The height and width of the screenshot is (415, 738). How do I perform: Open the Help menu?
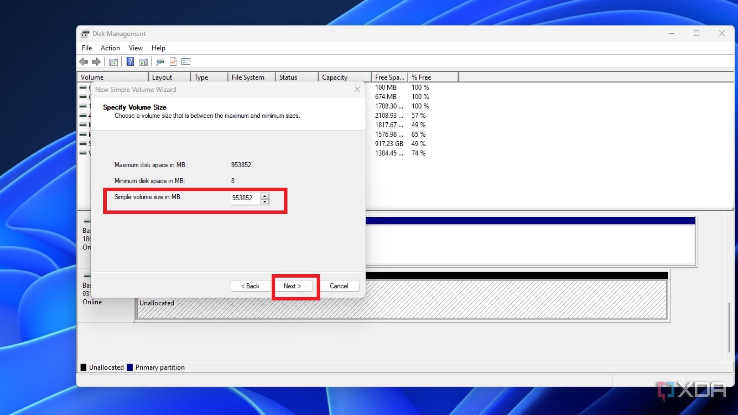click(158, 48)
